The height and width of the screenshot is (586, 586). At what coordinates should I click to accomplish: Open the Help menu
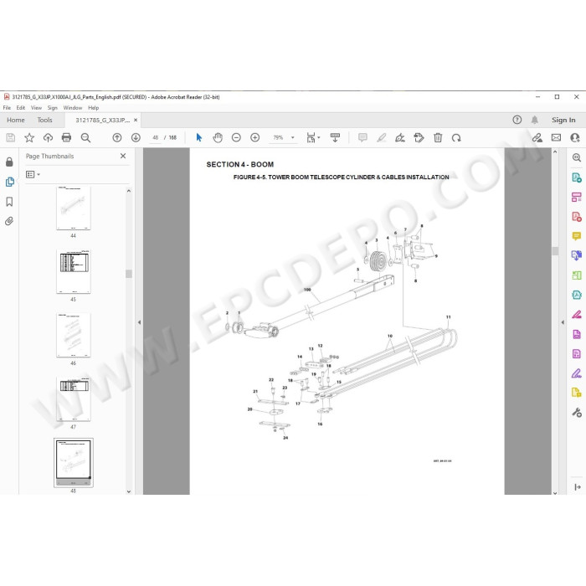pyautogui.click(x=94, y=108)
